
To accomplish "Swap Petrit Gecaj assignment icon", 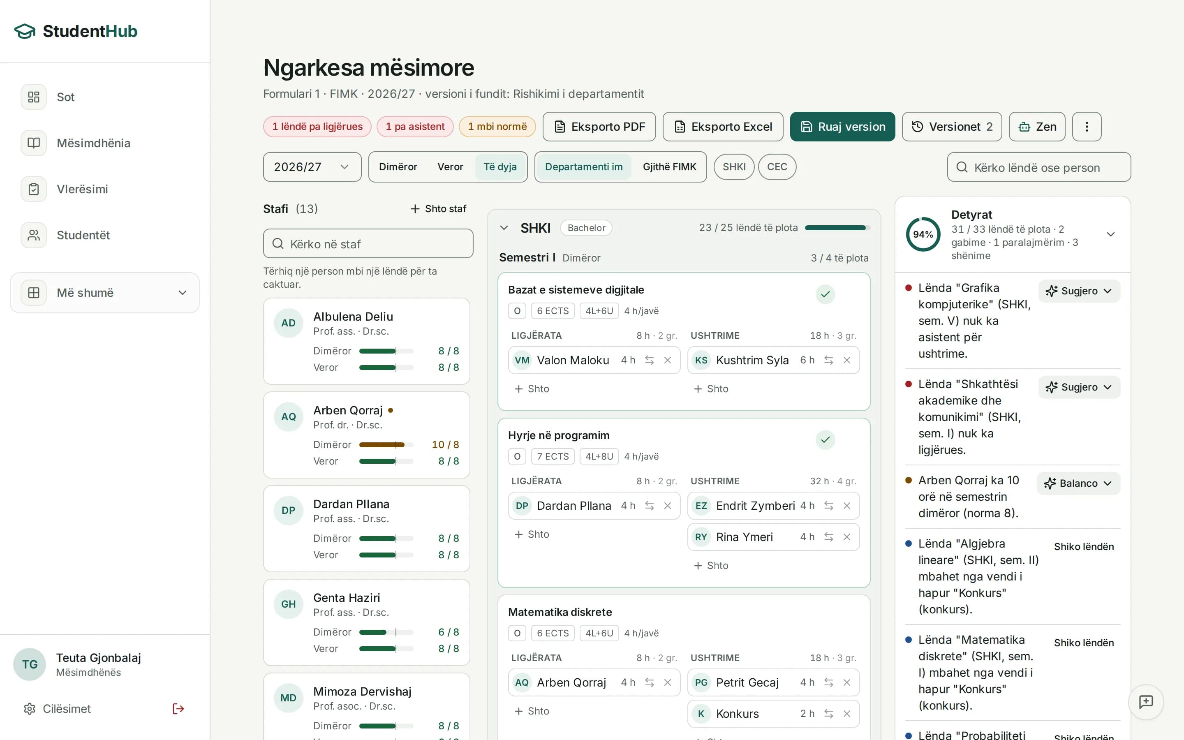I will tap(828, 682).
